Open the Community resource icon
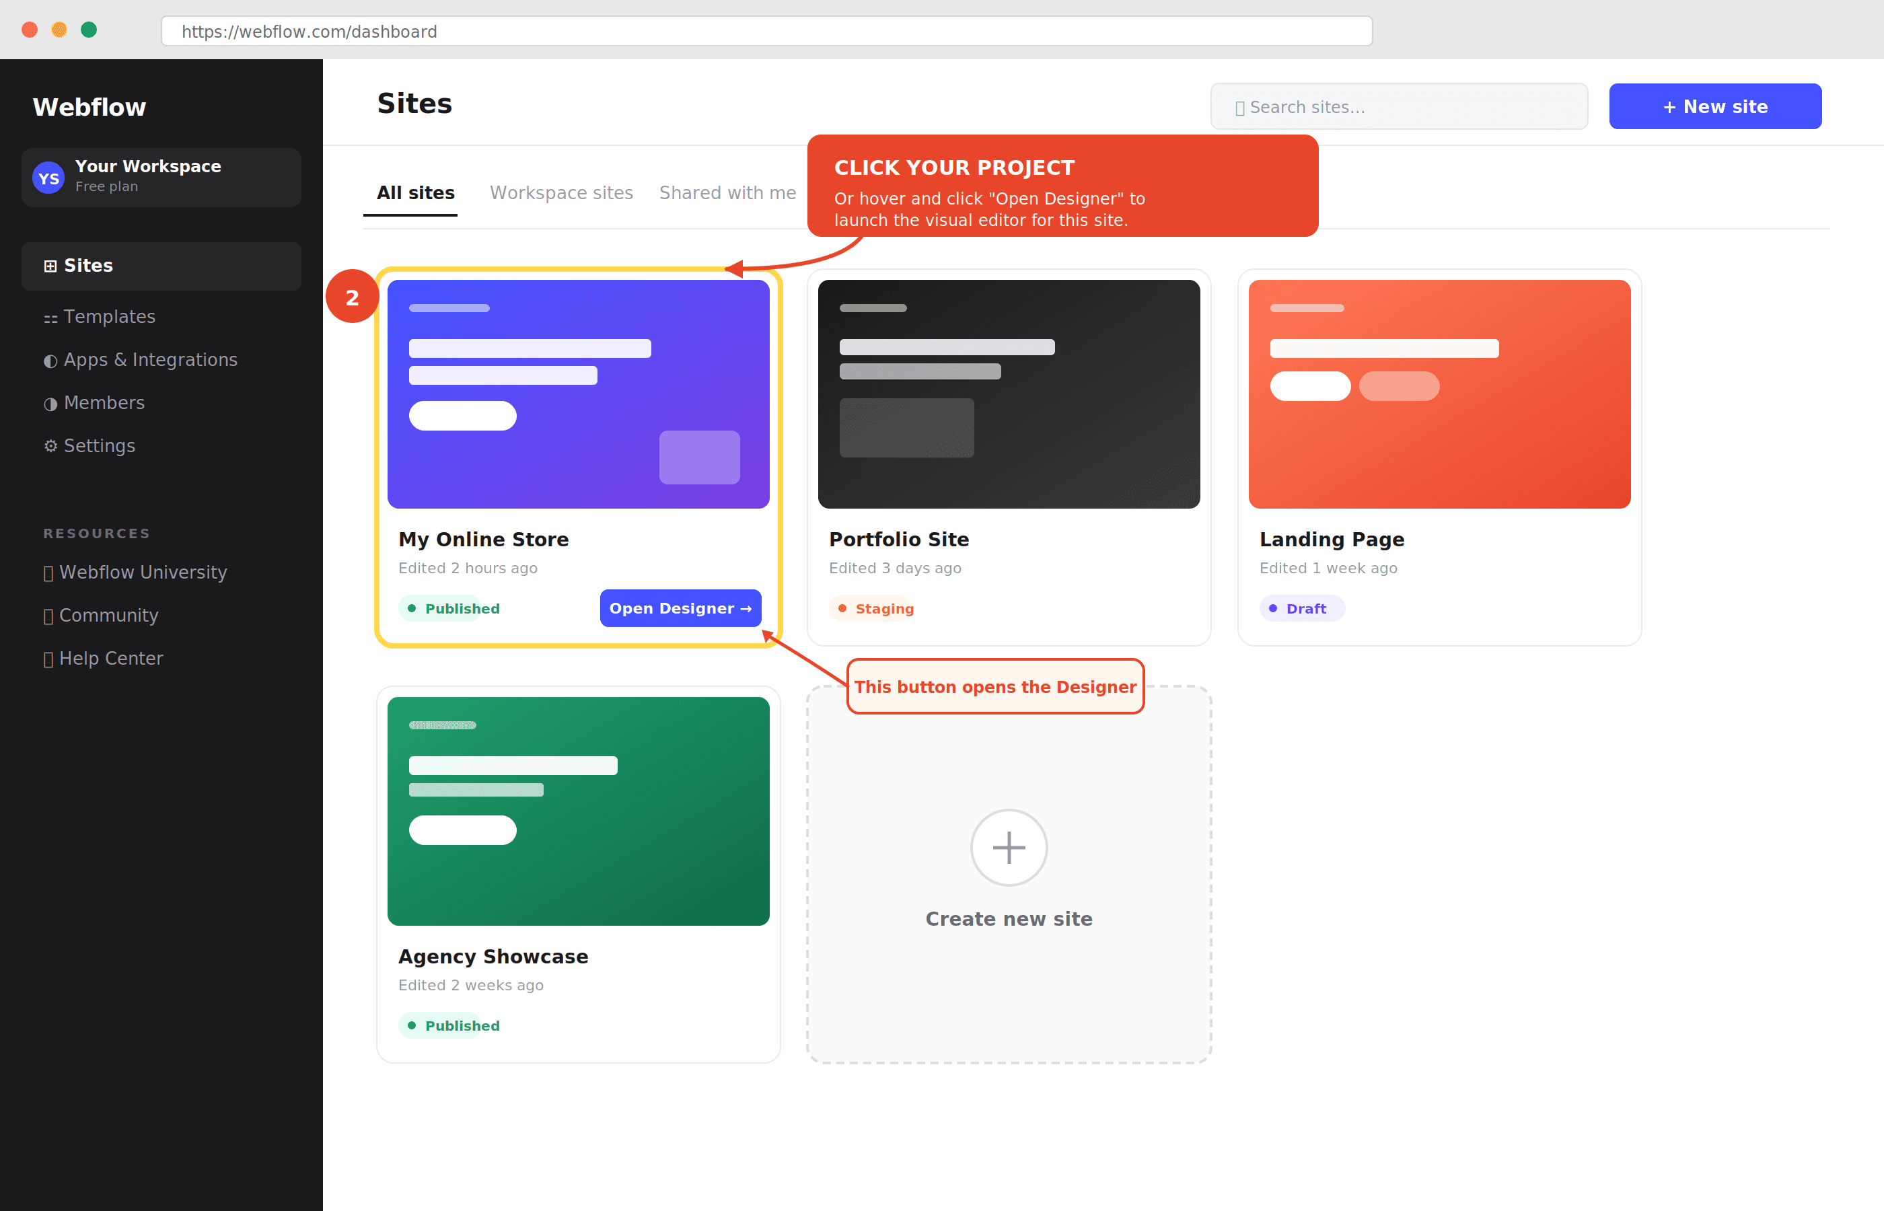The image size is (1884, 1211). point(48,615)
